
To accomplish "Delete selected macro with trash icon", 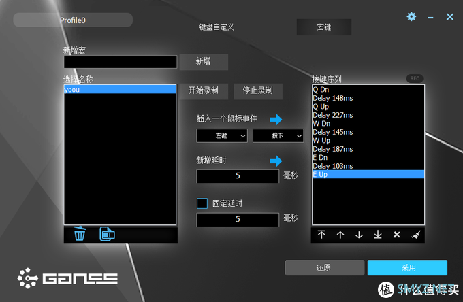I will [x=80, y=235].
